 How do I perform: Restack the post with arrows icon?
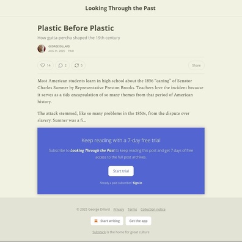tap(76, 65)
